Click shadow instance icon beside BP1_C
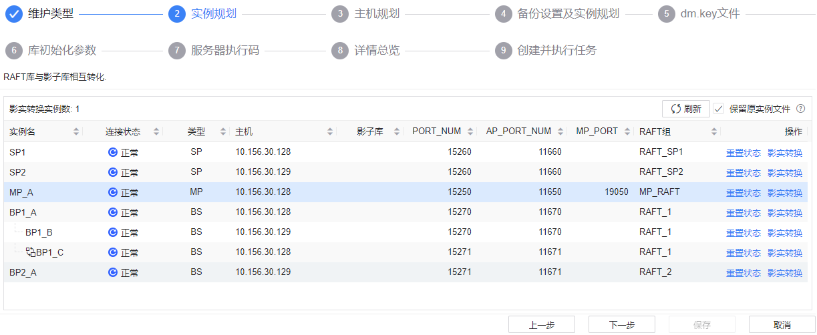This screenshot has width=817, height=335. (x=31, y=252)
